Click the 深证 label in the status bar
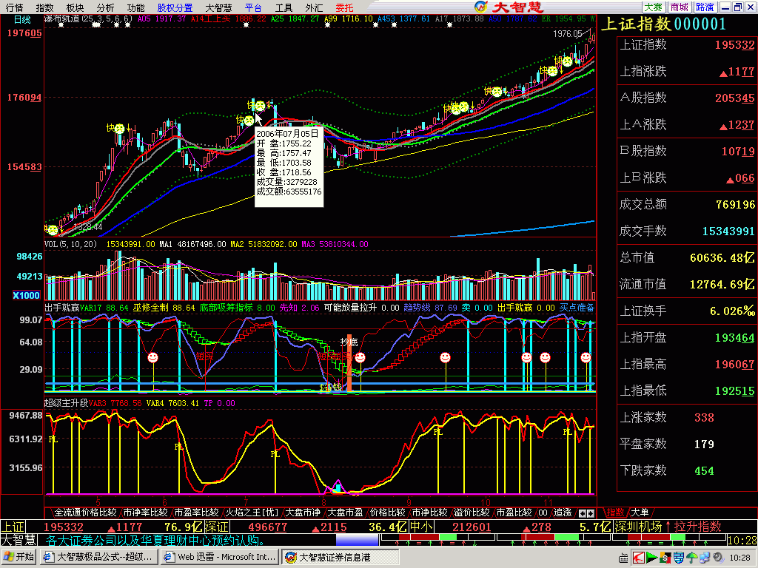 pos(215,527)
